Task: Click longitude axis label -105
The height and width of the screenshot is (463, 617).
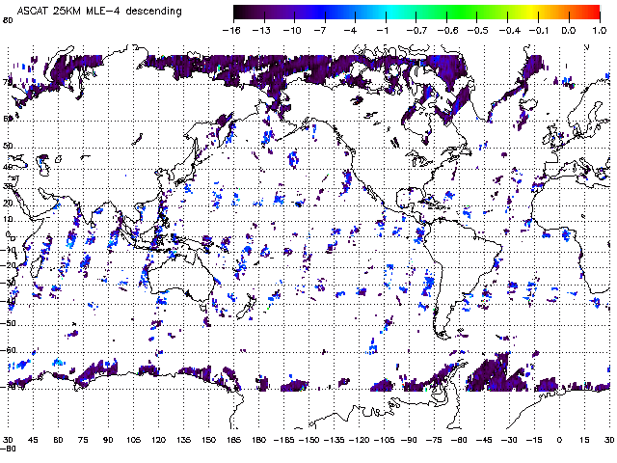Action: 385,440
